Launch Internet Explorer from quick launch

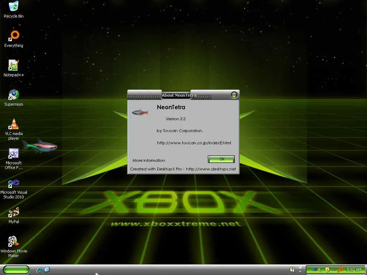tap(39, 270)
